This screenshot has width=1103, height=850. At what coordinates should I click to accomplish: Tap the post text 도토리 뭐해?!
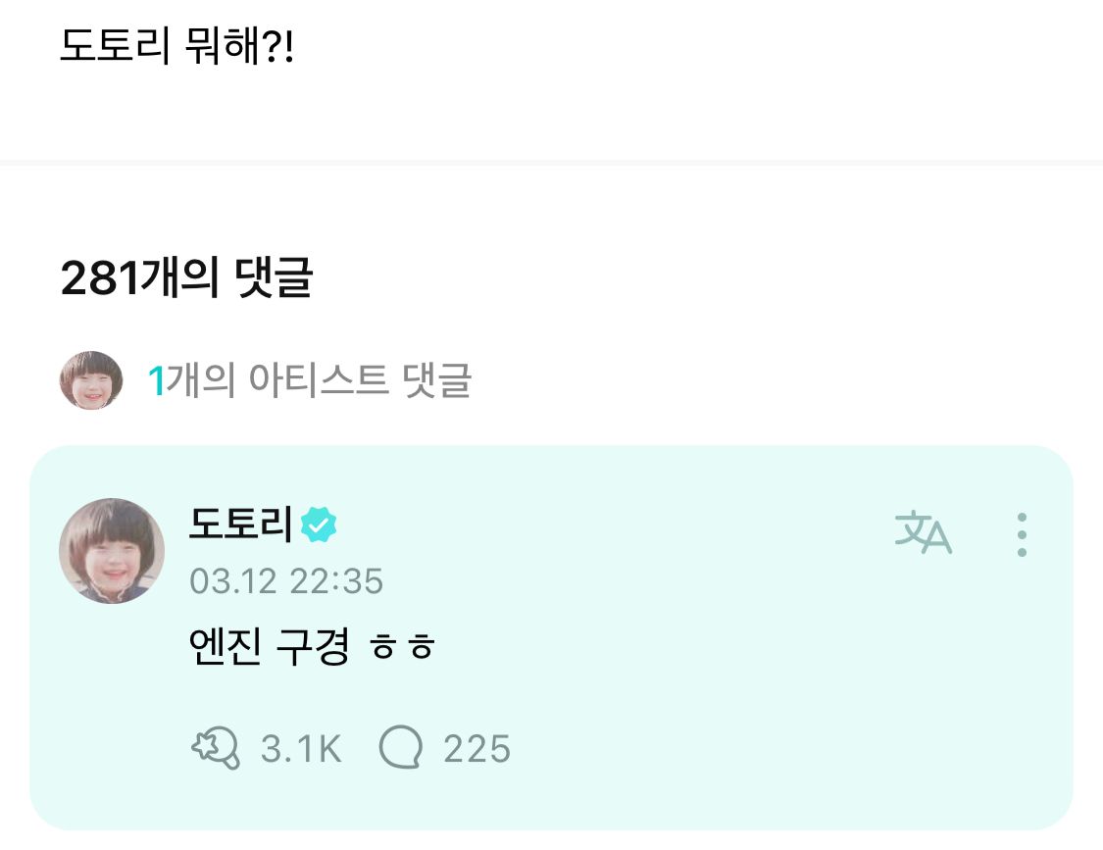[176, 45]
